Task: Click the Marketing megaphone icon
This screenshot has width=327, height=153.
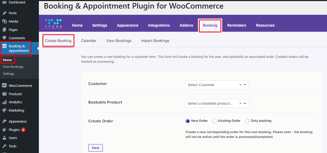Action: [x=4, y=111]
